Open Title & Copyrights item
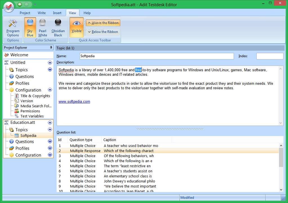The height and width of the screenshot is (203, 288). tap(35, 96)
